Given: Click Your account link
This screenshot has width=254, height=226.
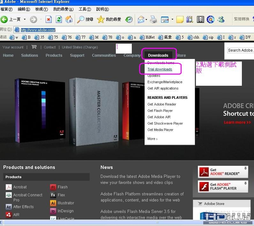Looking at the screenshot, I should pos(13,47).
